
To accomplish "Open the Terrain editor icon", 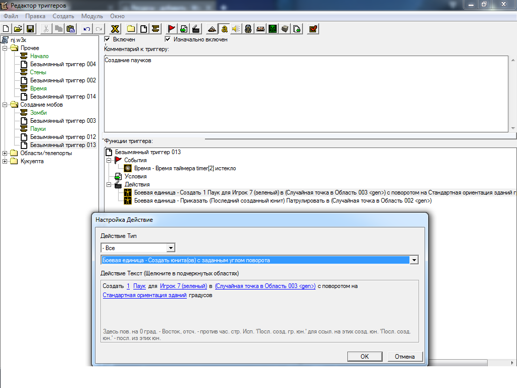I will coord(212,29).
